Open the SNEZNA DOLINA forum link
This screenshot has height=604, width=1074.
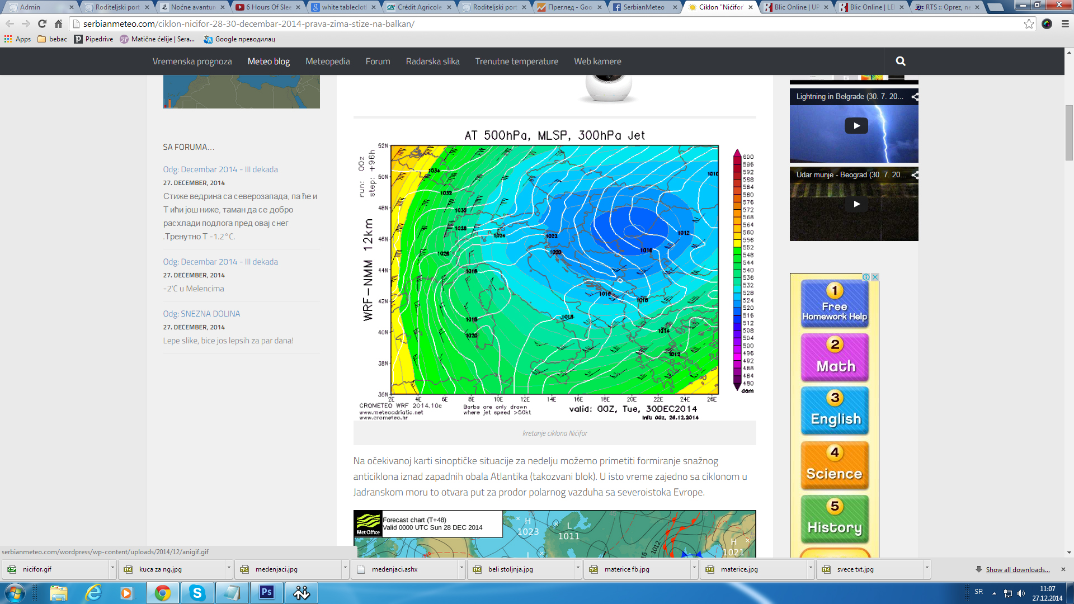(x=201, y=314)
